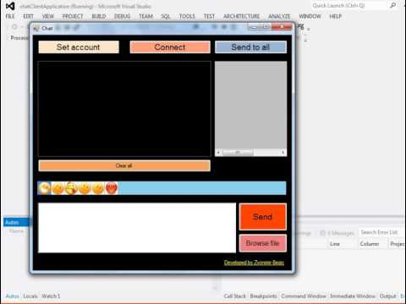Click the Send to all button
This screenshot has height=304, width=406.
[250, 47]
